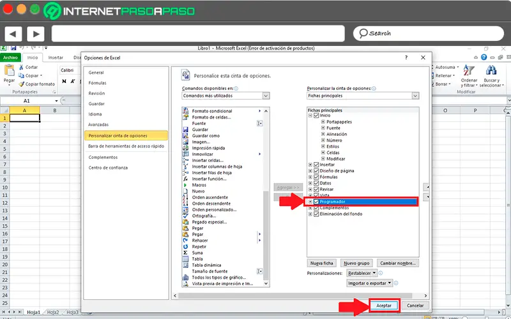Toggle the Fórmulas tab checkbox

click(x=316, y=177)
